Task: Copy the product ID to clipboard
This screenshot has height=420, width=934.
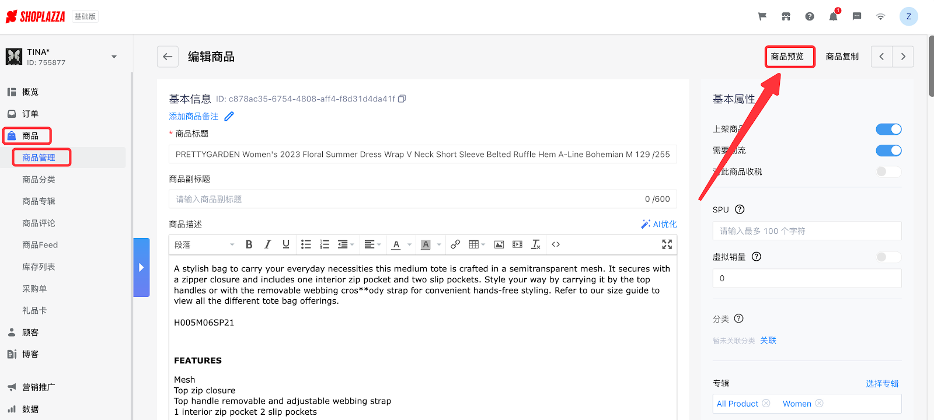Action: (402, 99)
